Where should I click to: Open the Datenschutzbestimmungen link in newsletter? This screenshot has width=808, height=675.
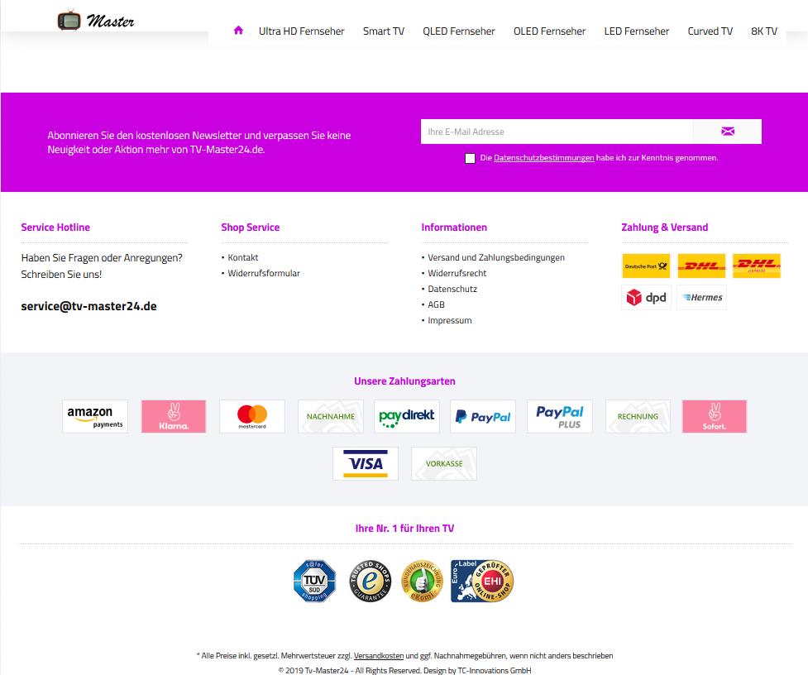click(543, 158)
